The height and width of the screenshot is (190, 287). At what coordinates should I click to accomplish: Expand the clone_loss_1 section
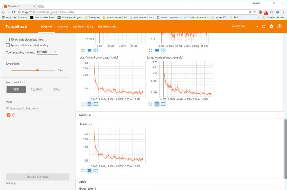tap(180, 188)
